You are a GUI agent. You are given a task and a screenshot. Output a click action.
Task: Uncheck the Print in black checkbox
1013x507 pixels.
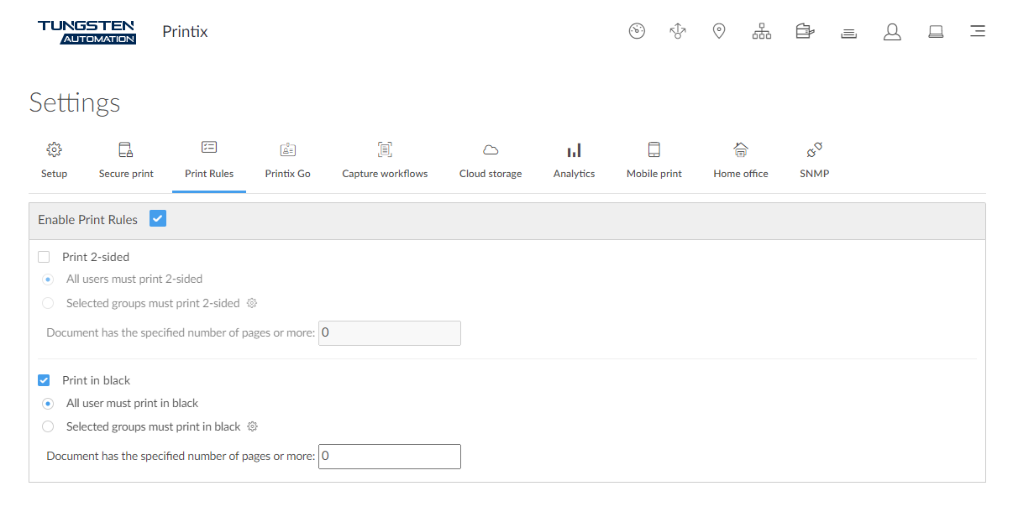pos(44,380)
